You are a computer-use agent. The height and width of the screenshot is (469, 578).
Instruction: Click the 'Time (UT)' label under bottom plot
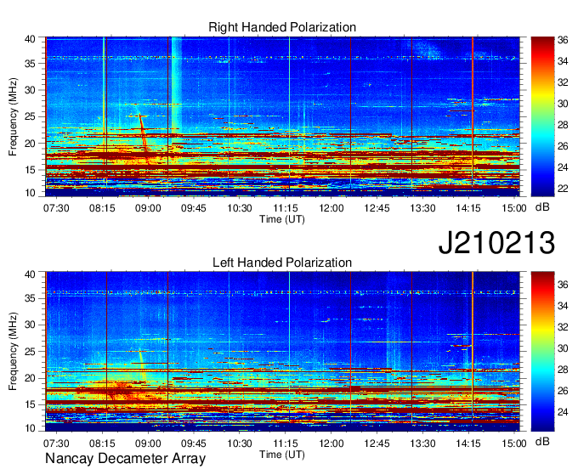pos(282,455)
